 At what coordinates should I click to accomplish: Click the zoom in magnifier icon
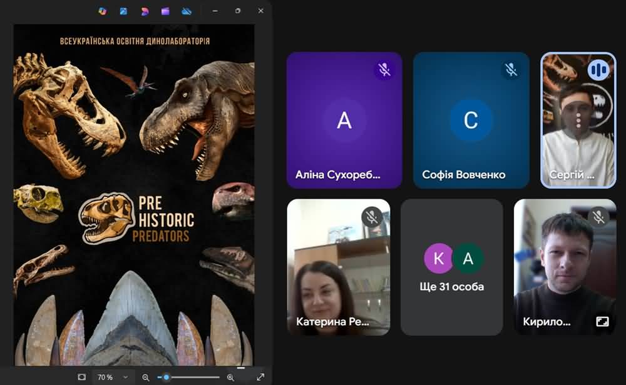230,377
